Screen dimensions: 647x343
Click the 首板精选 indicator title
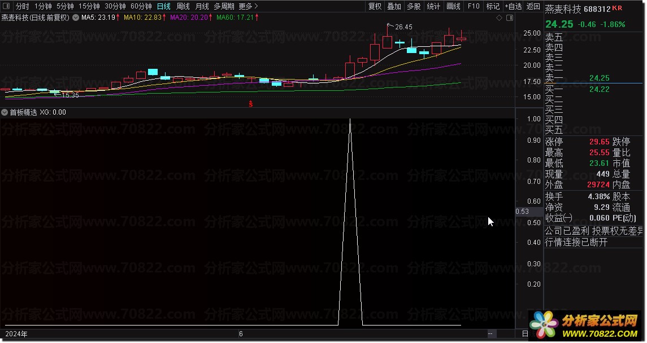point(24,112)
